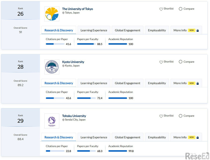Select Research & Discovery tab for Tohoku University
The image size is (210, 160).
[59, 137]
